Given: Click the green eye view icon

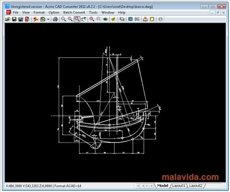Looking at the screenshot, I should point(105,19).
